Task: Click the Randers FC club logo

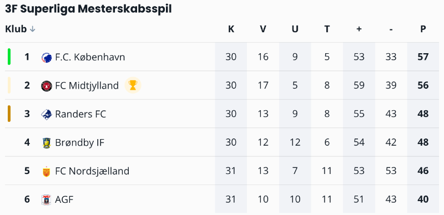Action: pos(47,114)
